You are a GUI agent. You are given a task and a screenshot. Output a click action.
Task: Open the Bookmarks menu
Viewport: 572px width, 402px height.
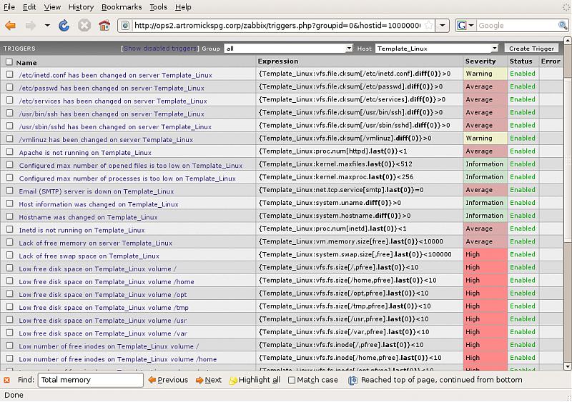tap(121, 7)
